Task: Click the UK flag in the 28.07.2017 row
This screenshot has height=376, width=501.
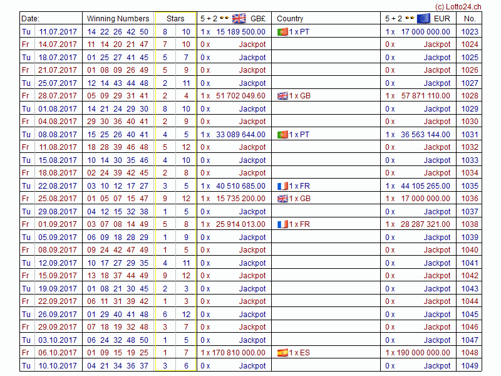Action: [282, 96]
